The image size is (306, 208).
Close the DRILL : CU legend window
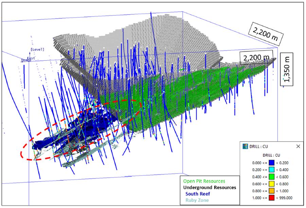tap(298, 146)
